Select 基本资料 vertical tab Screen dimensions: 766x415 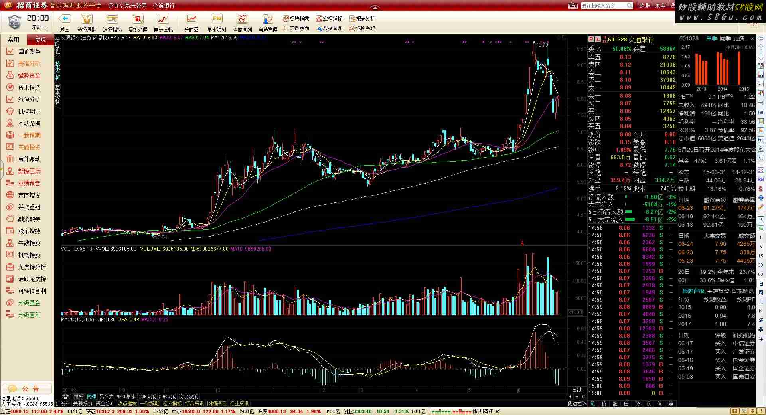pos(57,95)
